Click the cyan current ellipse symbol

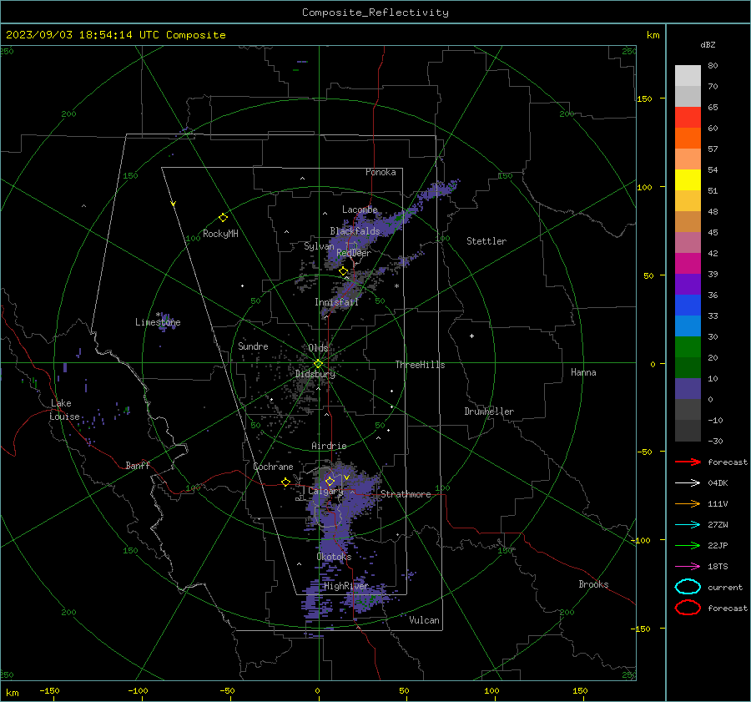[688, 587]
